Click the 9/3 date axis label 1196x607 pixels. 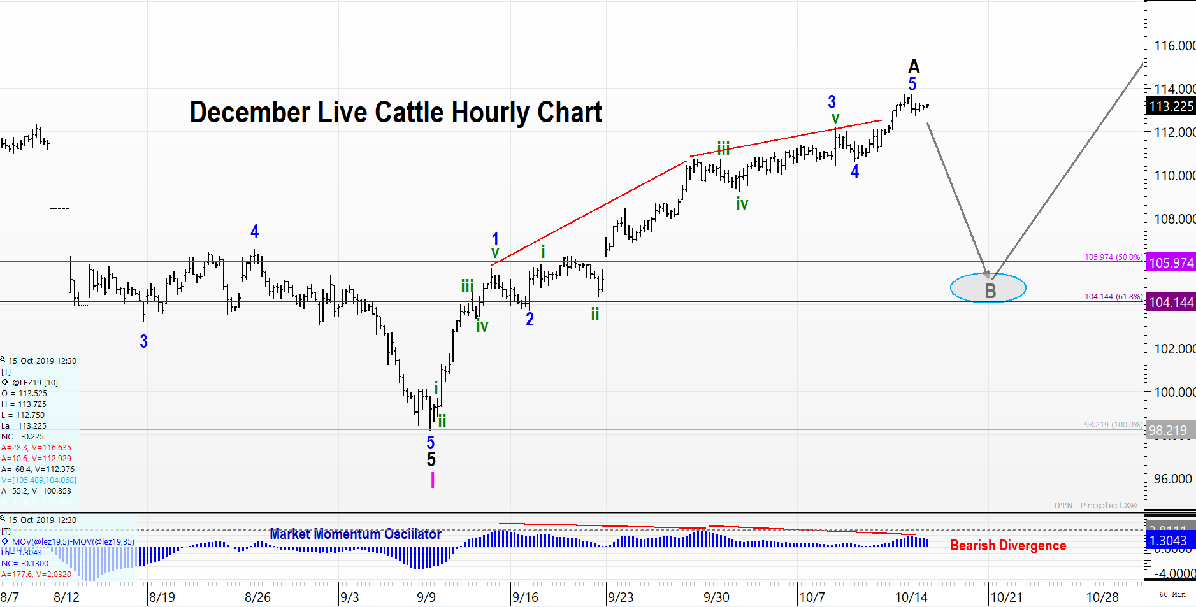[349, 597]
